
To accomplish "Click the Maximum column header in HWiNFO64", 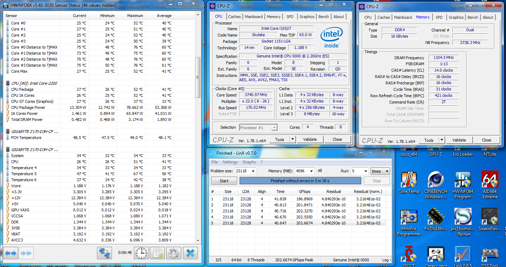I will tap(131, 16).
